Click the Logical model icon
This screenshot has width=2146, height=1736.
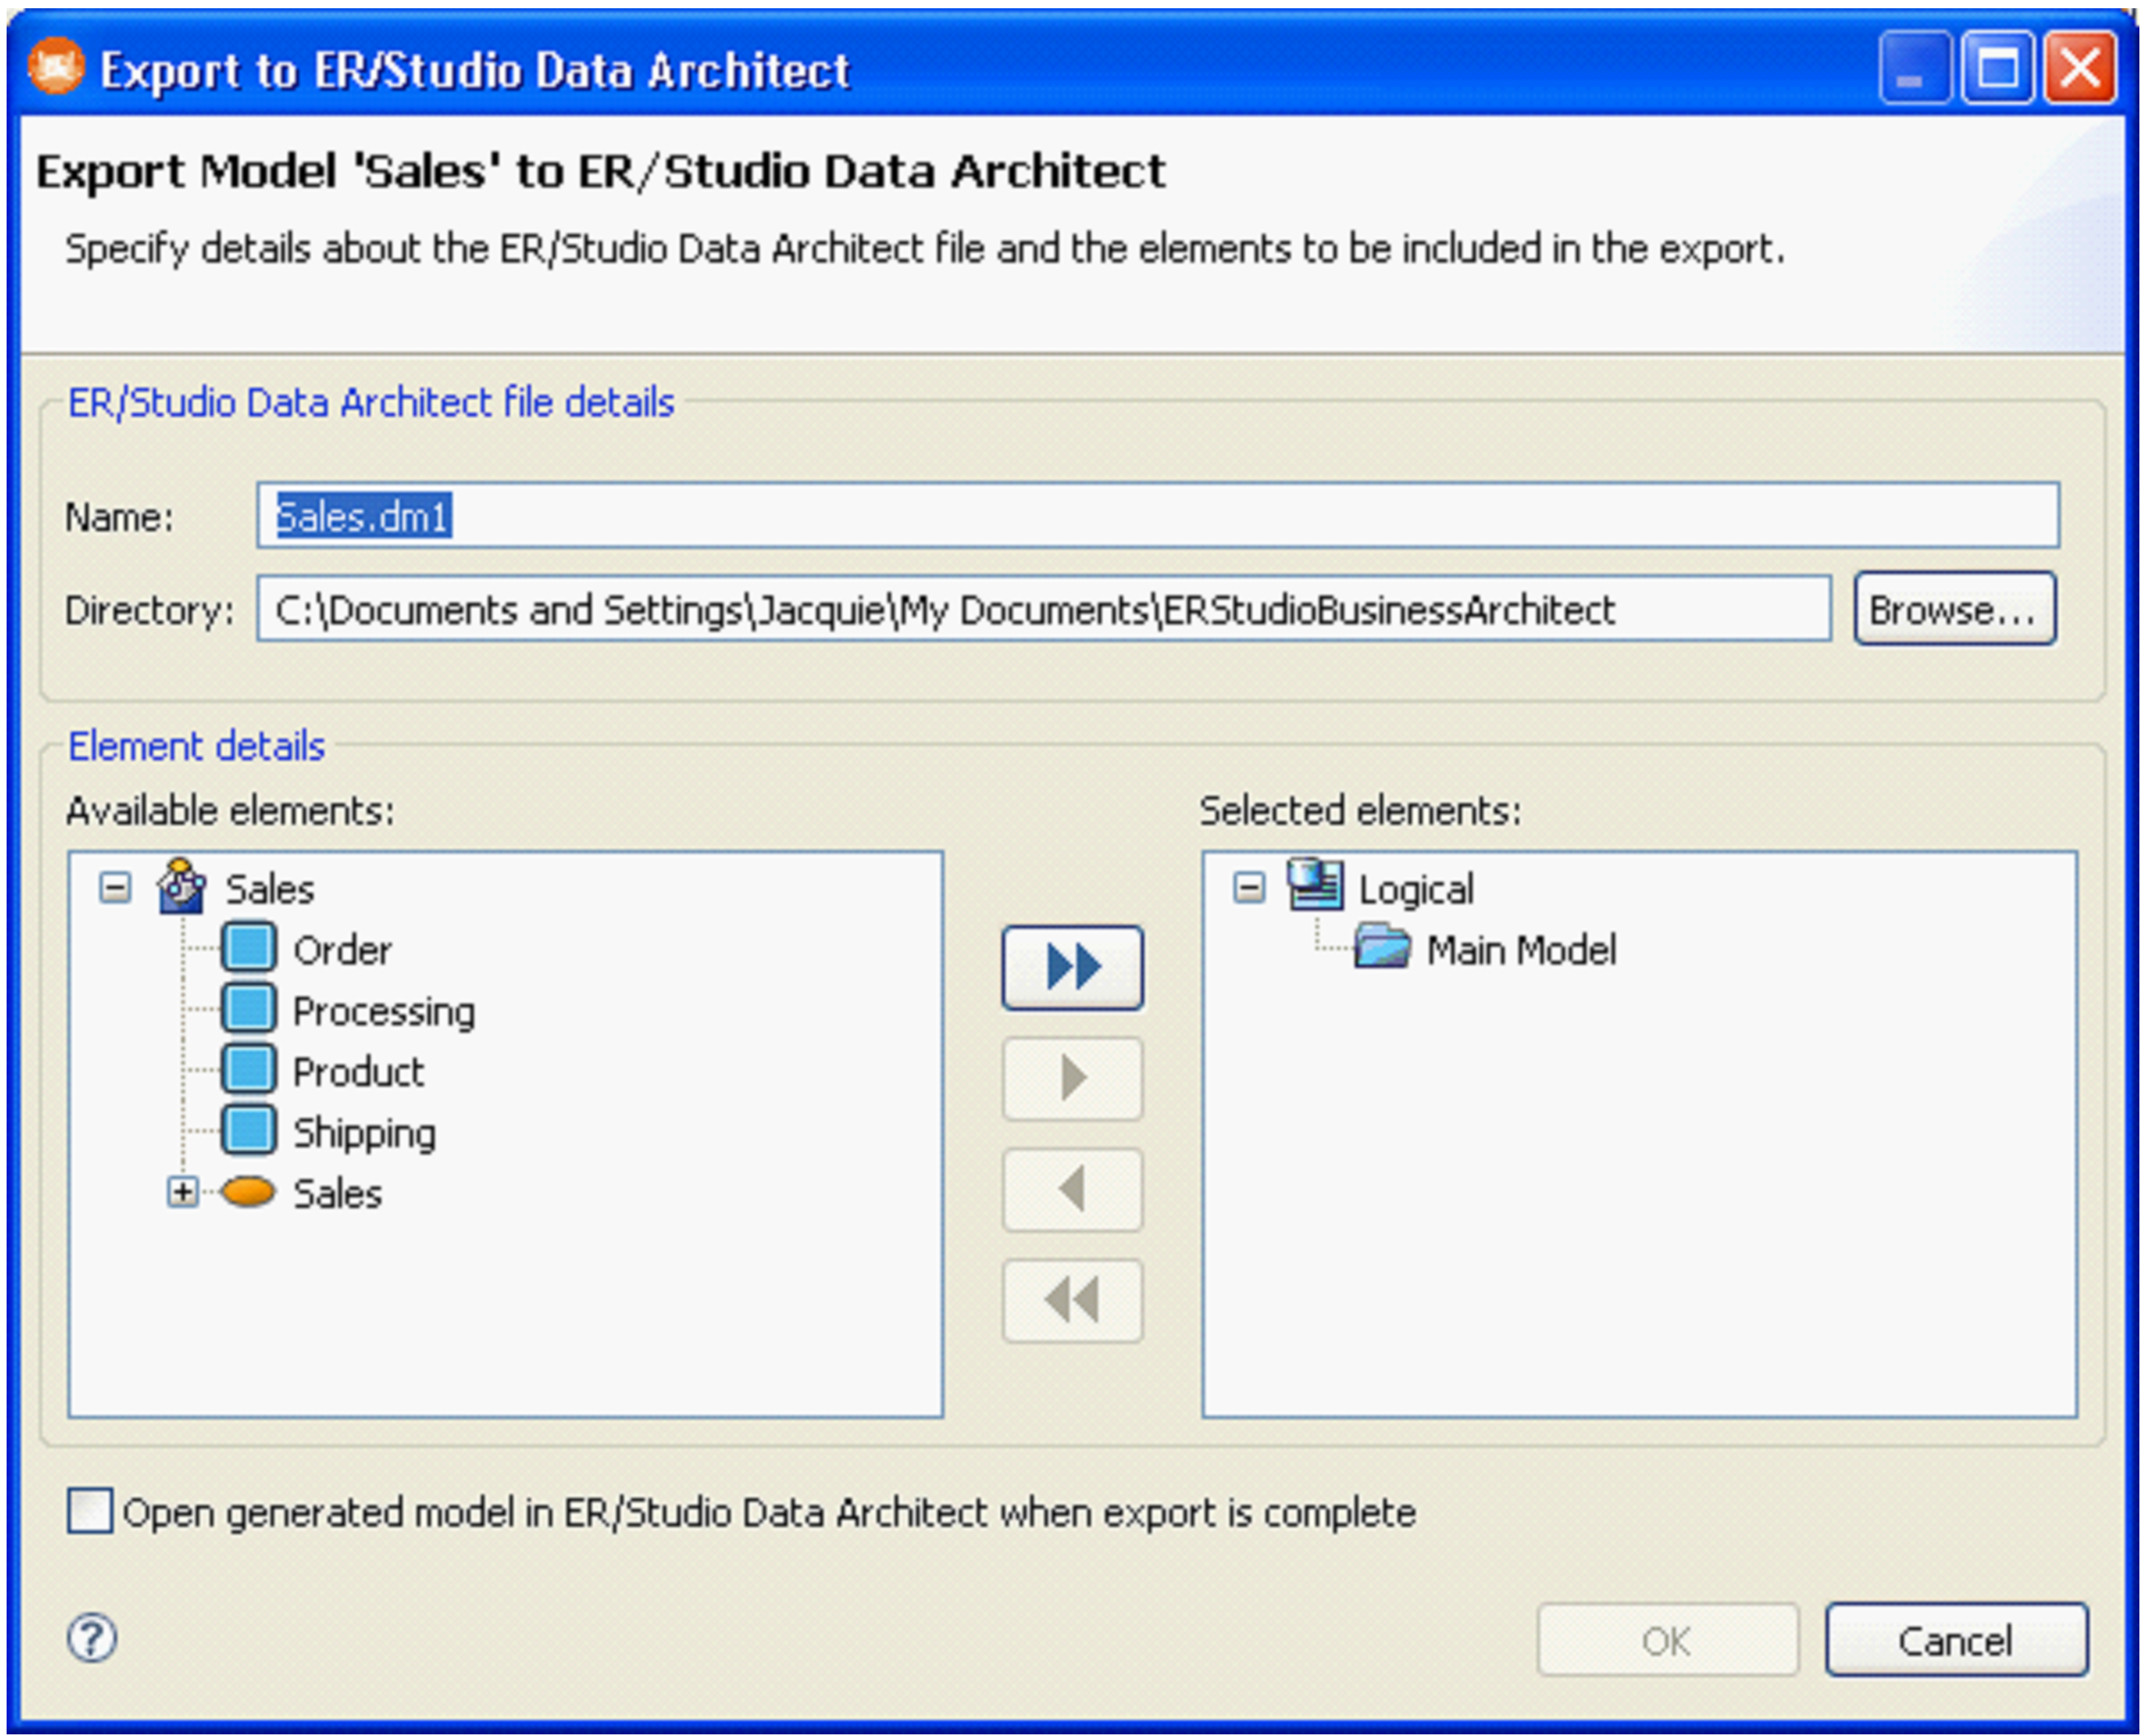pyautogui.click(x=1315, y=885)
